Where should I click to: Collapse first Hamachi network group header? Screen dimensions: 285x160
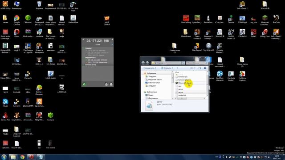[x=88, y=48]
